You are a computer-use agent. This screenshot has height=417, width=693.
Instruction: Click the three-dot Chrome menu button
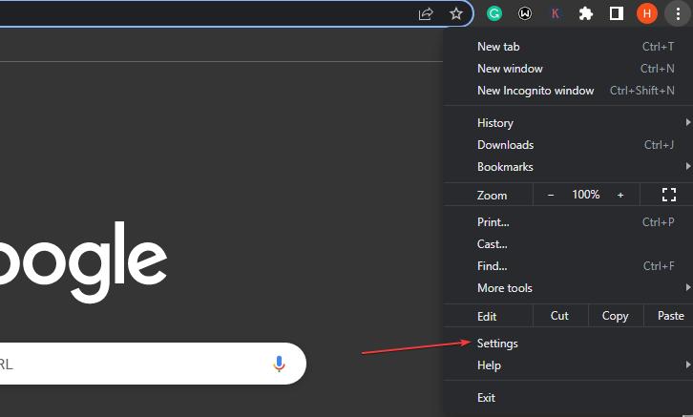tap(678, 13)
